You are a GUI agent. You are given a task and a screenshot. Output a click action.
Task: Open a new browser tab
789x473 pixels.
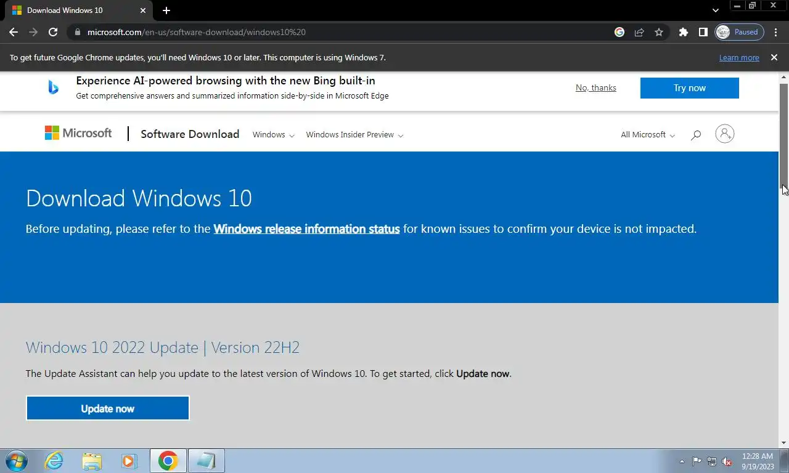tap(166, 10)
